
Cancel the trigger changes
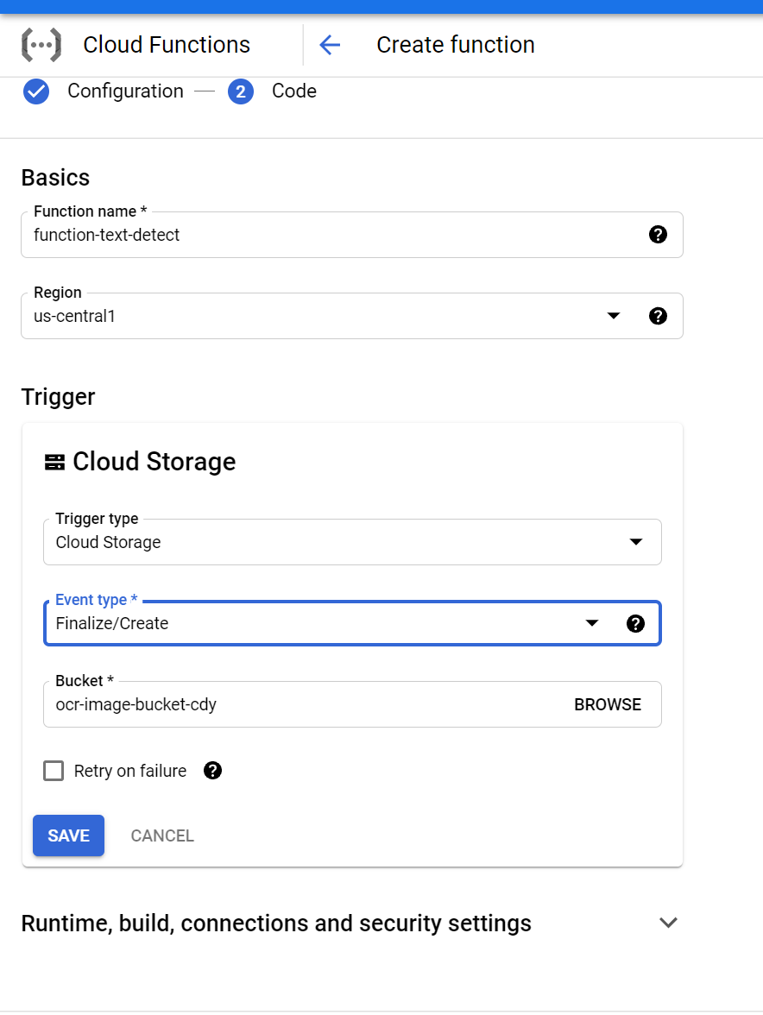click(x=162, y=835)
